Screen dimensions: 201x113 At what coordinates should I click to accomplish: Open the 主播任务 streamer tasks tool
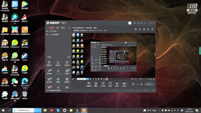[x=67, y=64]
